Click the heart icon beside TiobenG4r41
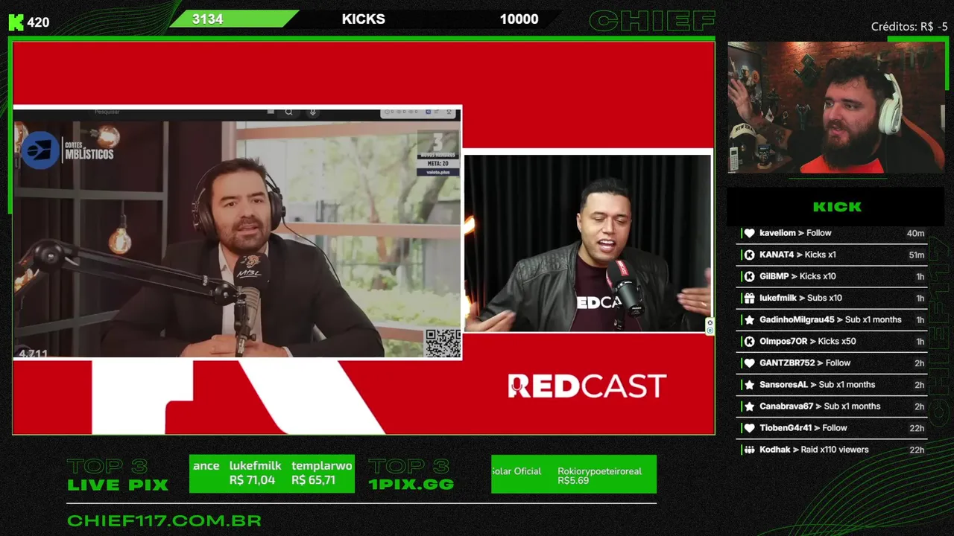The height and width of the screenshot is (536, 954). coord(750,427)
